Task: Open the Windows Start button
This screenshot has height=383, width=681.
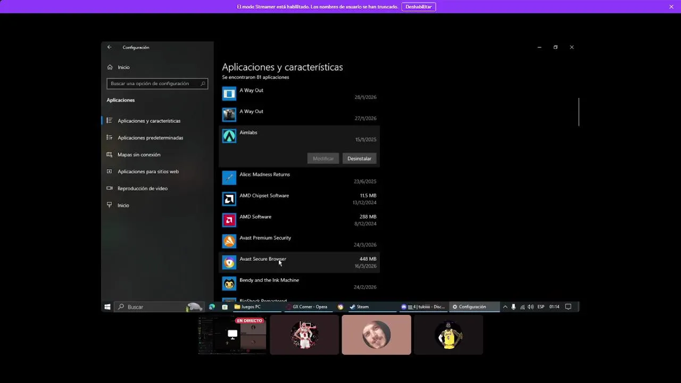Action: (107, 307)
